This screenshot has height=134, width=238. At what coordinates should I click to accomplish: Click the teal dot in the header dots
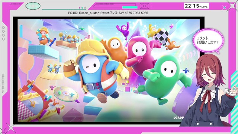pos(82,8)
